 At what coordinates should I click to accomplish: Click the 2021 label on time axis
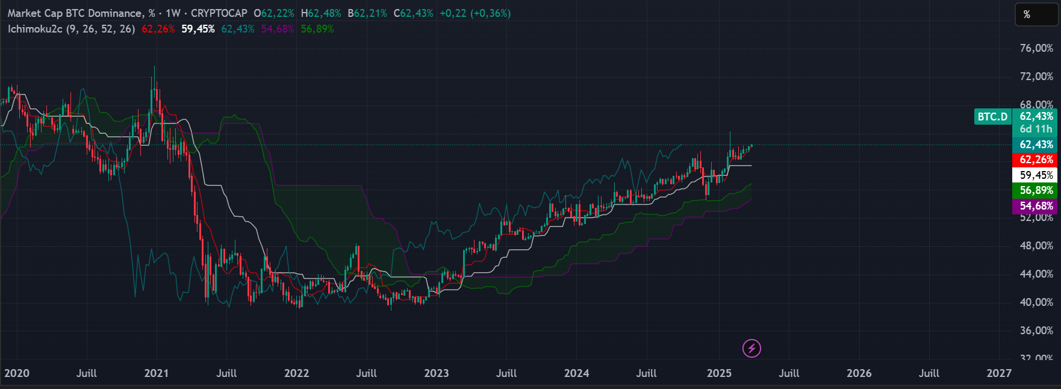tap(157, 373)
